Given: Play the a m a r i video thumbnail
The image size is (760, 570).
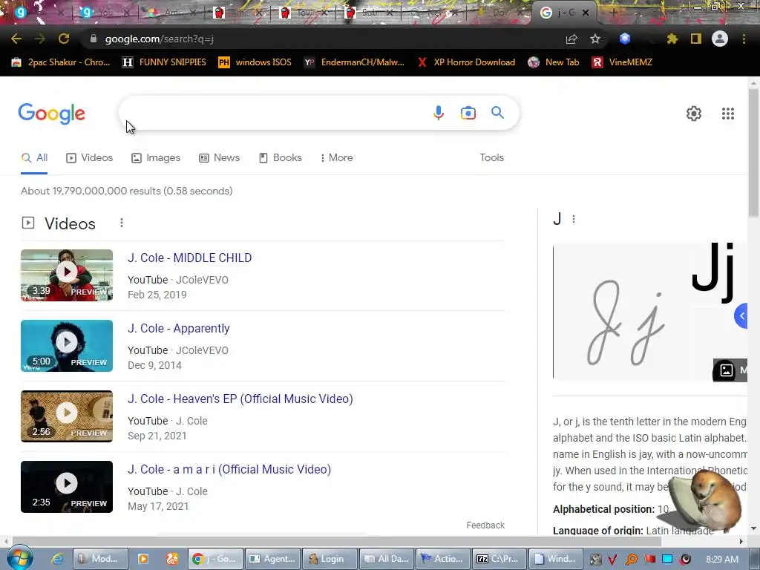Looking at the screenshot, I should 67,487.
